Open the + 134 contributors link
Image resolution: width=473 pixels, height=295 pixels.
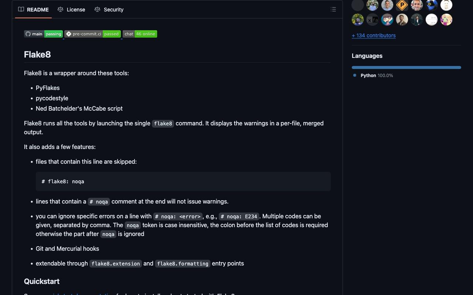click(x=374, y=35)
